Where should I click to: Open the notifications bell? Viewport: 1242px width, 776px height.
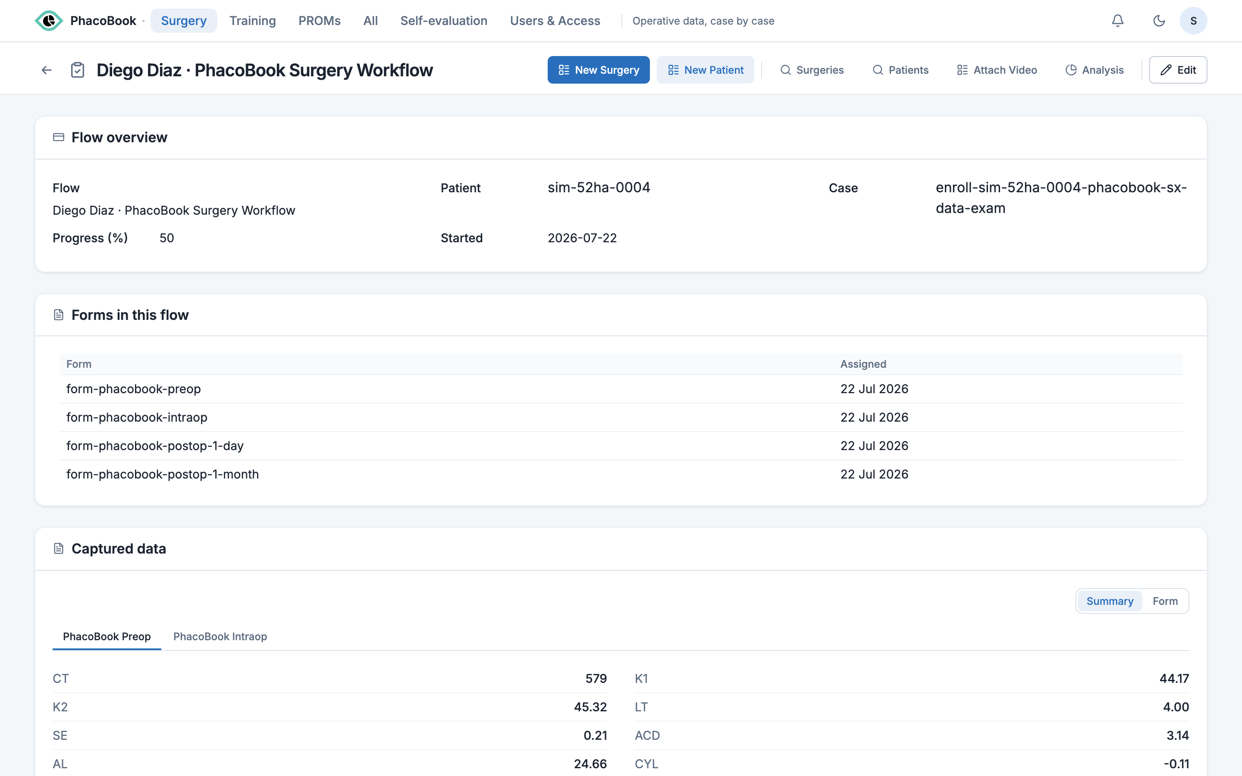pos(1118,21)
